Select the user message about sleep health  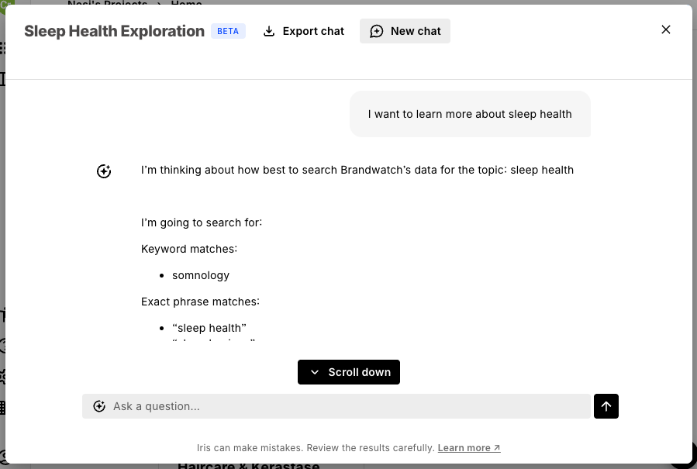coord(470,114)
